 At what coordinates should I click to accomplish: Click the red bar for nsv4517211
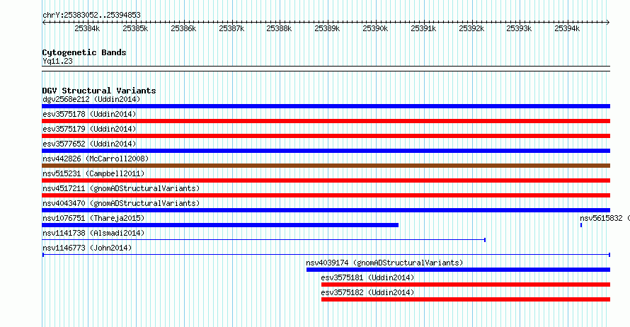(x=326, y=195)
